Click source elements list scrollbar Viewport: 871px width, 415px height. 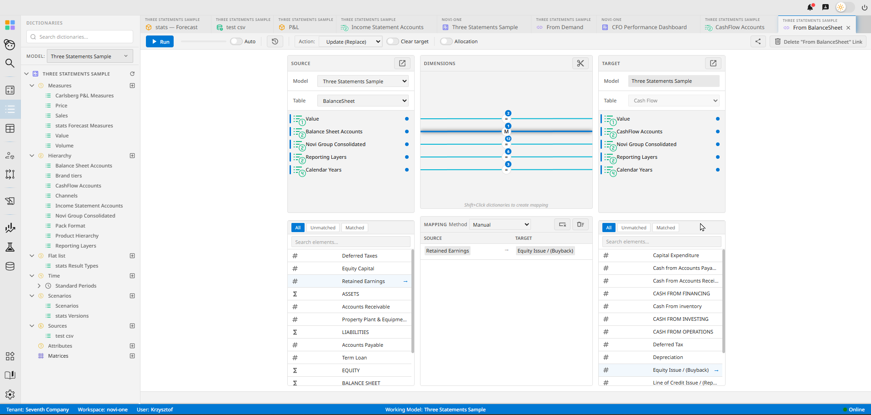(413, 301)
